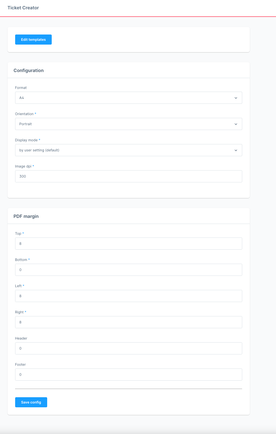Image resolution: width=276 pixels, height=434 pixels.
Task: Click the Display mode dropdown chevron arrow
Action: pos(236,150)
